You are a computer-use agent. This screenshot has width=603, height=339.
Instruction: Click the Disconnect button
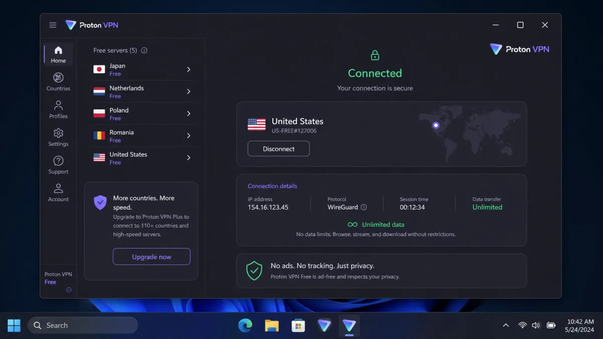278,149
